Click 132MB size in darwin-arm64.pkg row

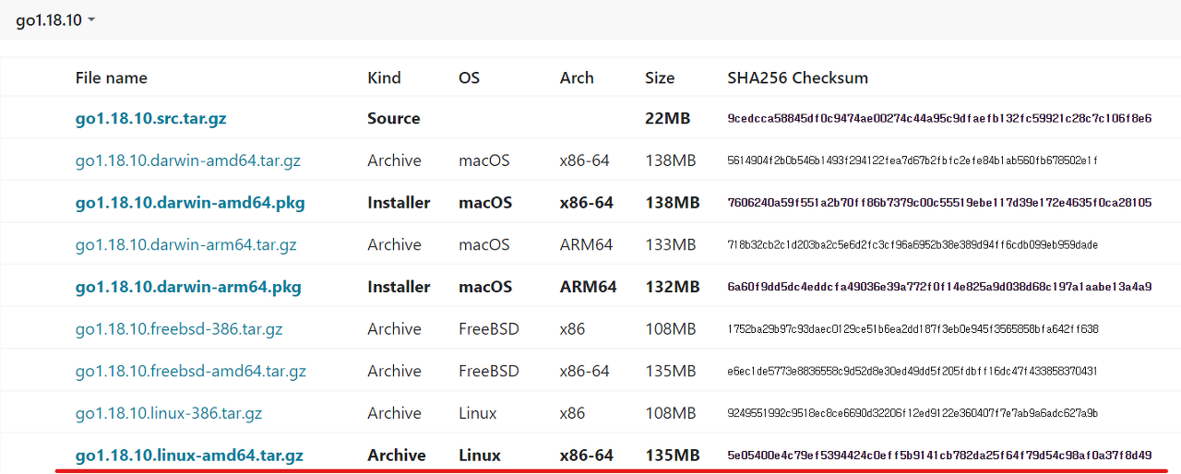673,287
